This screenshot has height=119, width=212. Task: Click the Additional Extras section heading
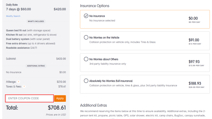point(93,105)
